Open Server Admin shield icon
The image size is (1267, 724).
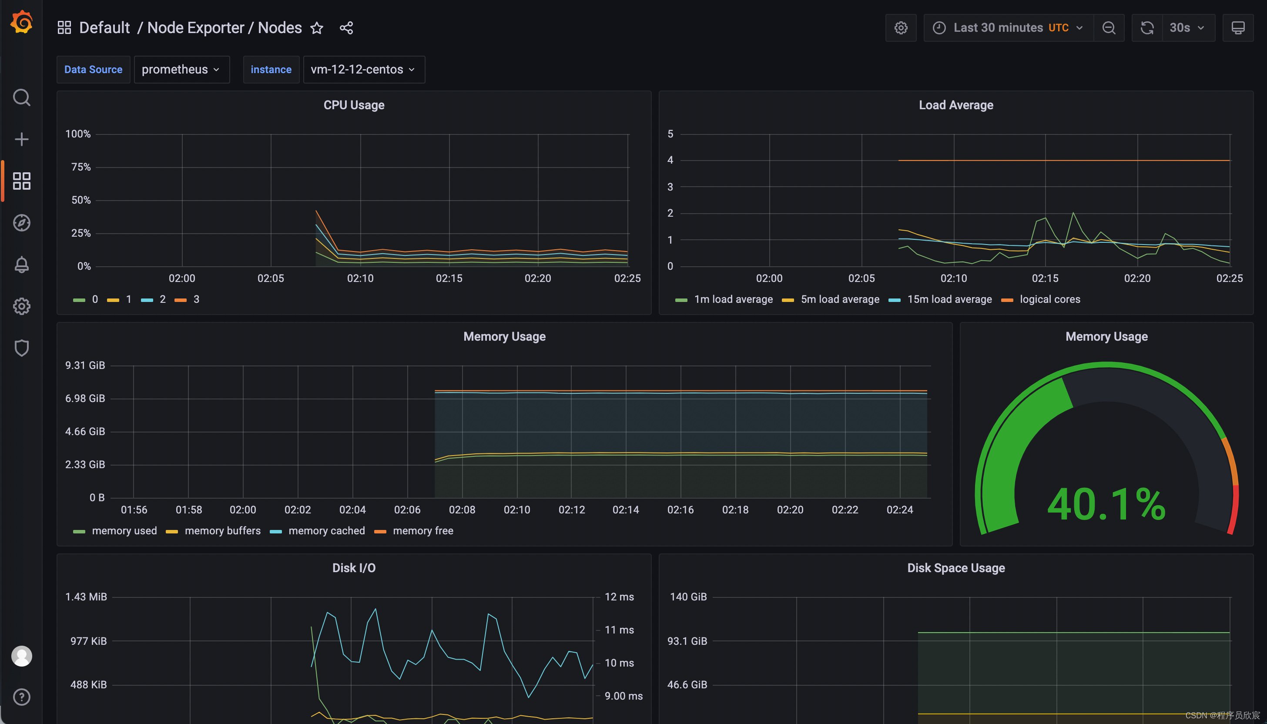21,348
